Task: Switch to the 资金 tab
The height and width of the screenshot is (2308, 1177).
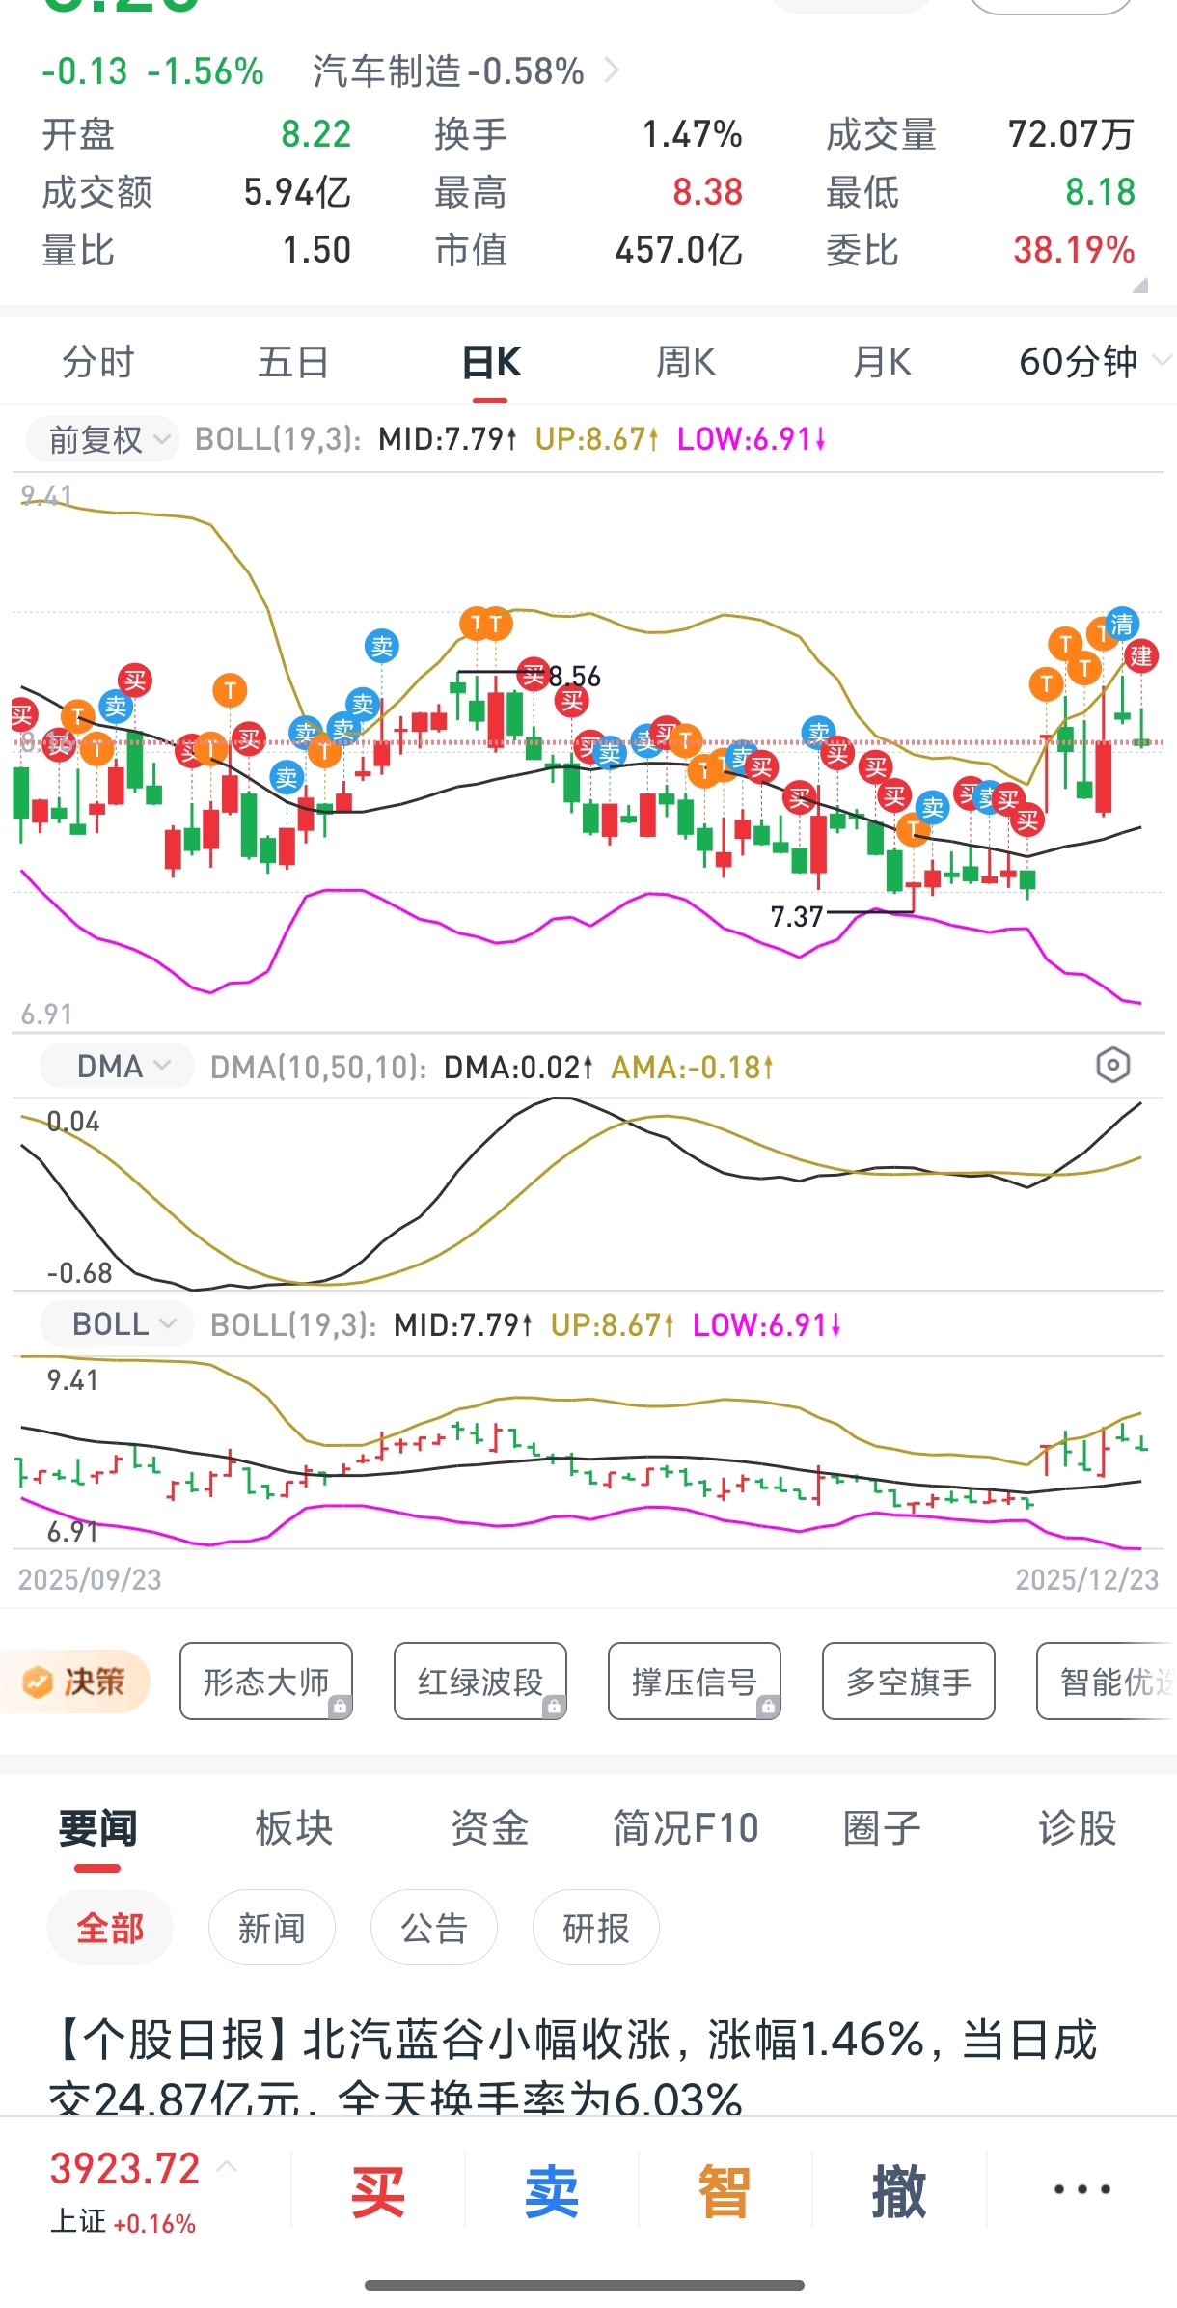Action: [x=489, y=1827]
